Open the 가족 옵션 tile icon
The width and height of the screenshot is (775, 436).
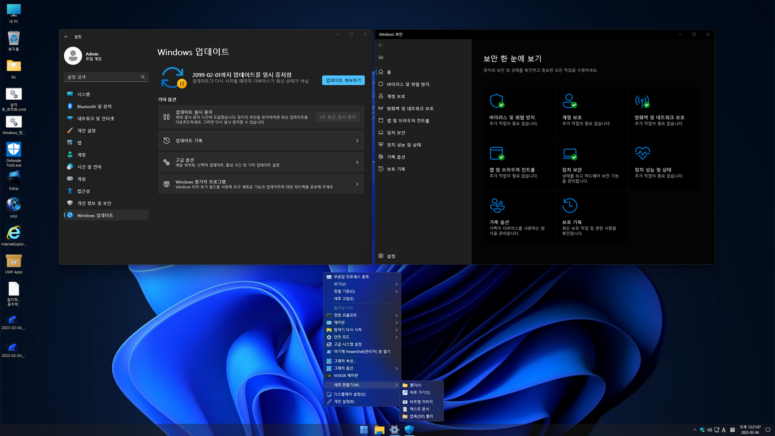coord(497,205)
